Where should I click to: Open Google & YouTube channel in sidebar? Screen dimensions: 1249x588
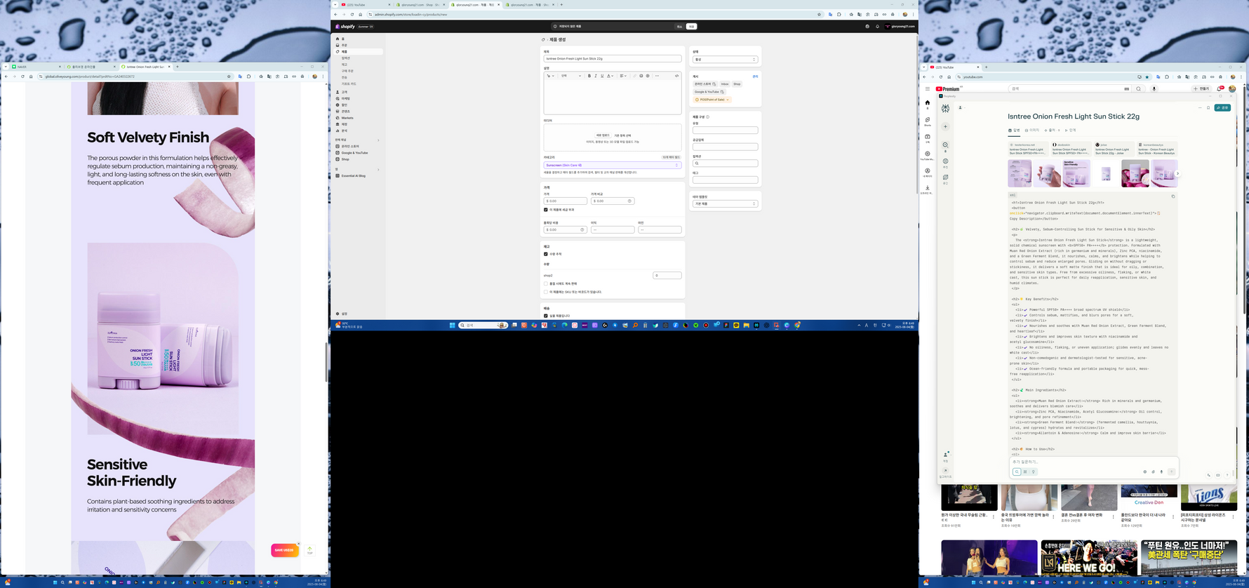click(x=359, y=153)
